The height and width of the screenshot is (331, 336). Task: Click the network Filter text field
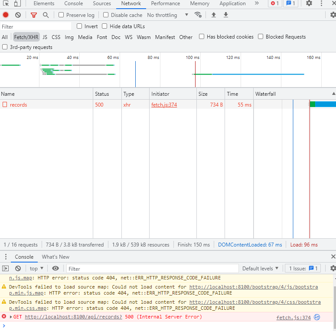36,26
